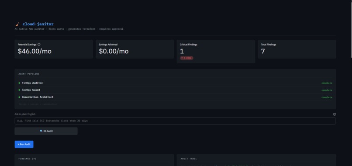
Task: Click the "complete" status of FinOps Auditor
Action: [327, 83]
